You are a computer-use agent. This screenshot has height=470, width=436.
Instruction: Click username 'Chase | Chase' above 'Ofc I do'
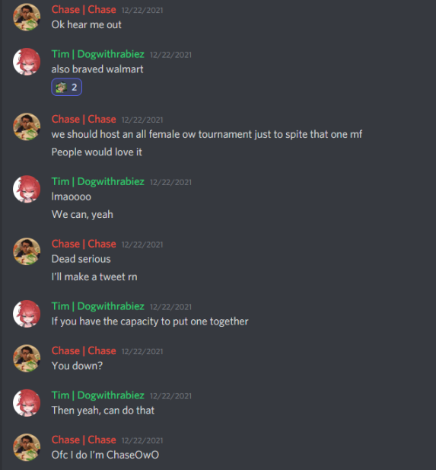84,440
